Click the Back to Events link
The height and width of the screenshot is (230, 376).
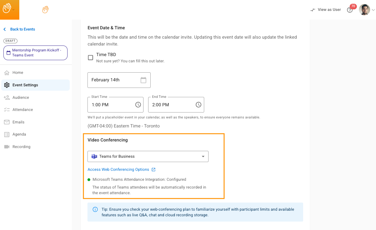click(22, 29)
